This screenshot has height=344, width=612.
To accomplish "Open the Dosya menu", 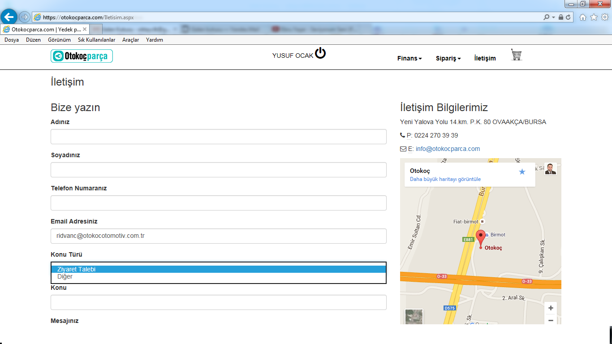I will coord(12,40).
